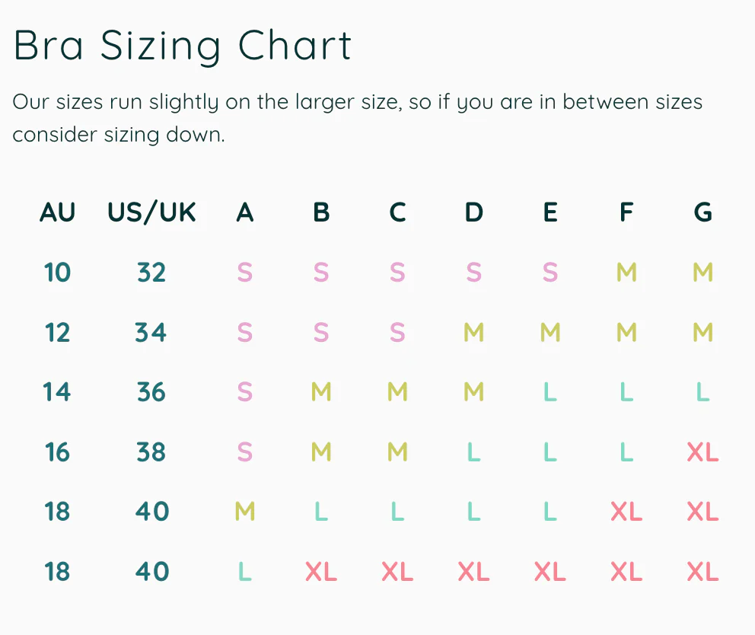The width and height of the screenshot is (755, 635).
Task: Click M for AU 12 cup D
Action: point(473,332)
